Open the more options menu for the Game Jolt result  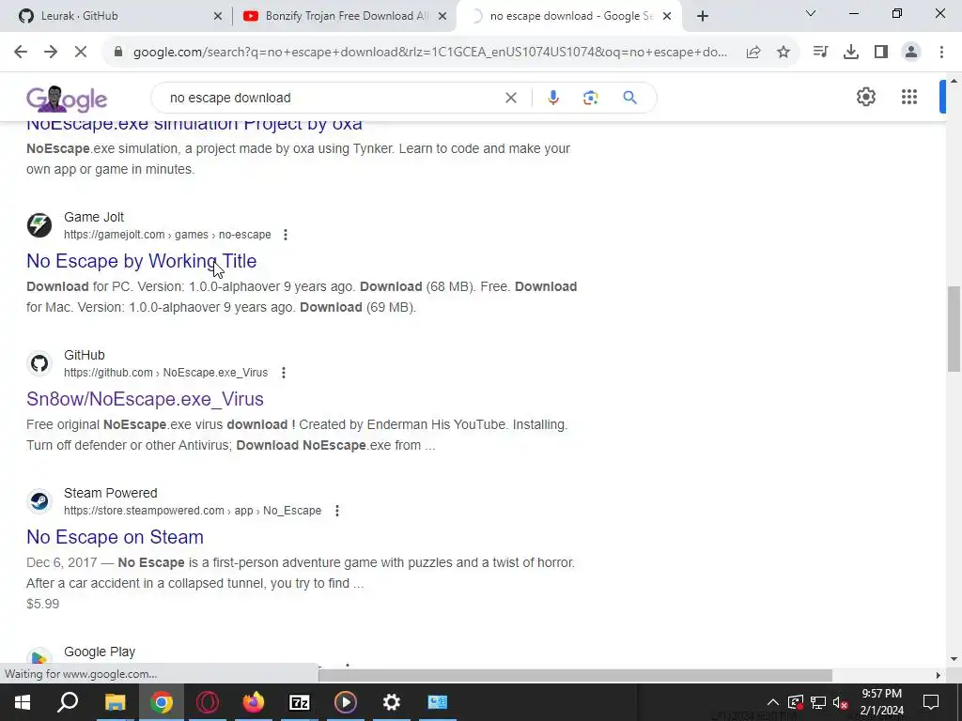286,235
